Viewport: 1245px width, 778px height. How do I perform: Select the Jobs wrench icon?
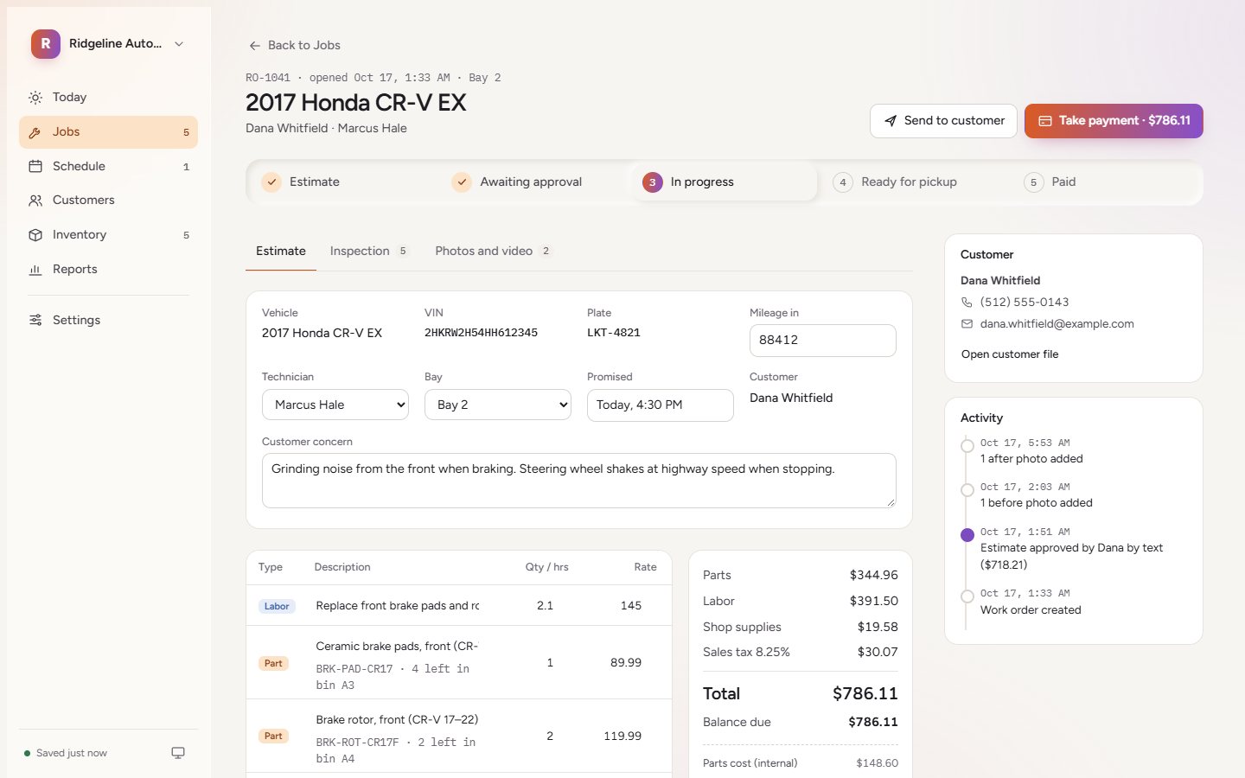pos(35,132)
